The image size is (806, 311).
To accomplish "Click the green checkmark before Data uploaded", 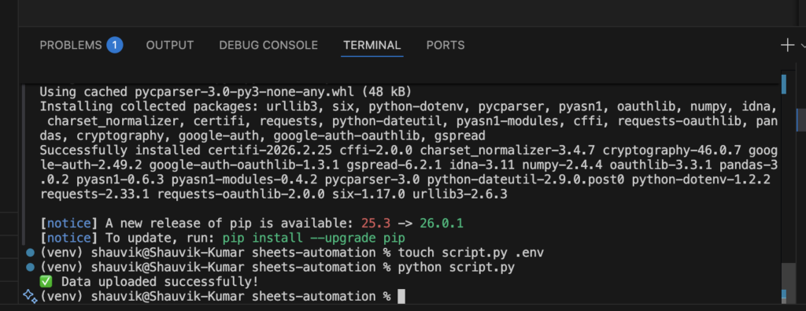I will (46, 282).
